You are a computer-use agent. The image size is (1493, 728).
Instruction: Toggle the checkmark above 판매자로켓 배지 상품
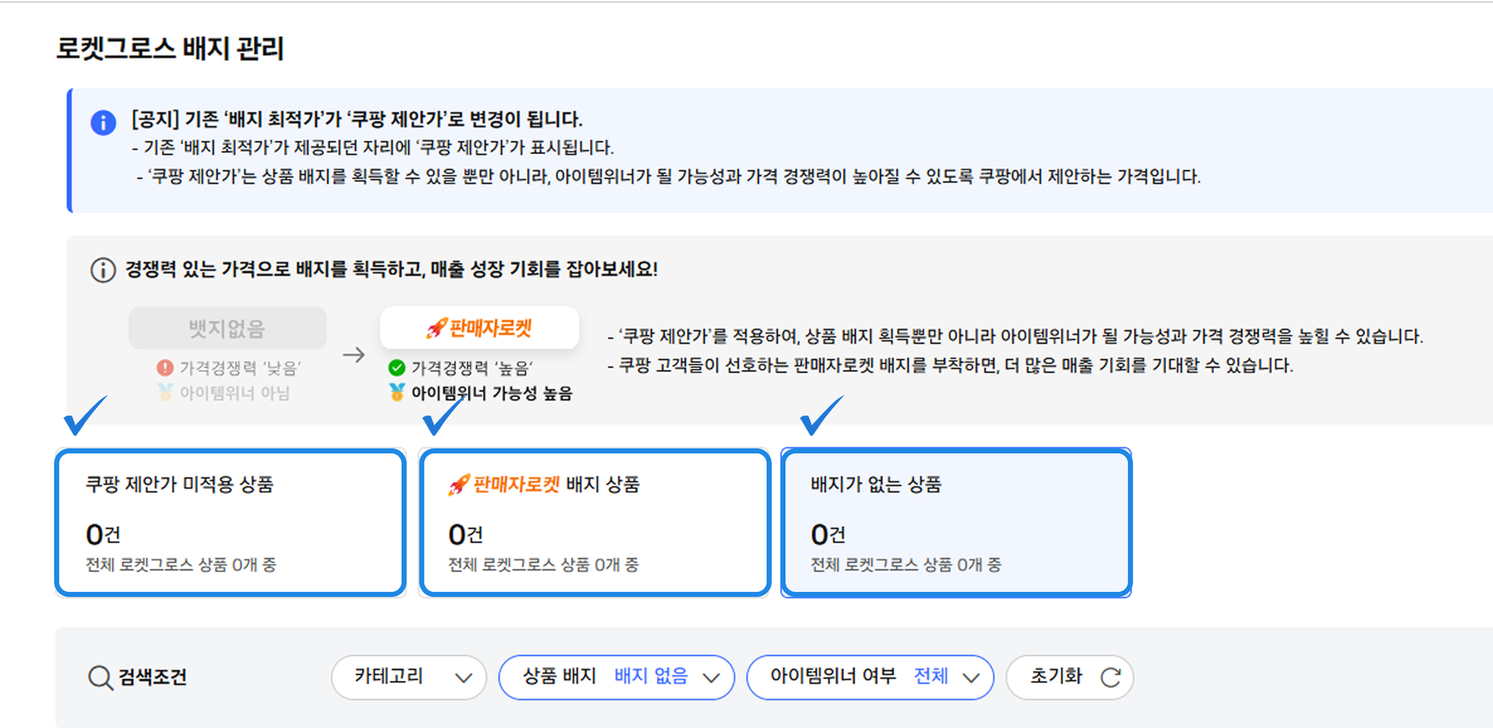click(437, 421)
